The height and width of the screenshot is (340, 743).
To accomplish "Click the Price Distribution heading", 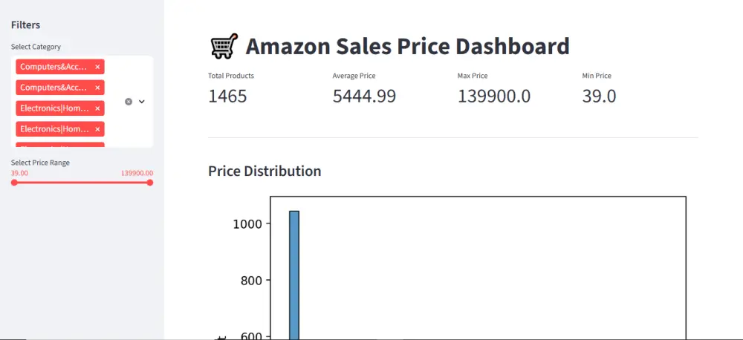I will 265,171.
